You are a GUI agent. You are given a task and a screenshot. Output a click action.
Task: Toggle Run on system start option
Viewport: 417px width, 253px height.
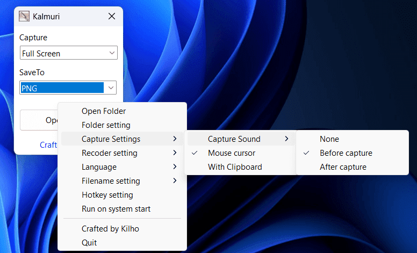click(x=122, y=209)
